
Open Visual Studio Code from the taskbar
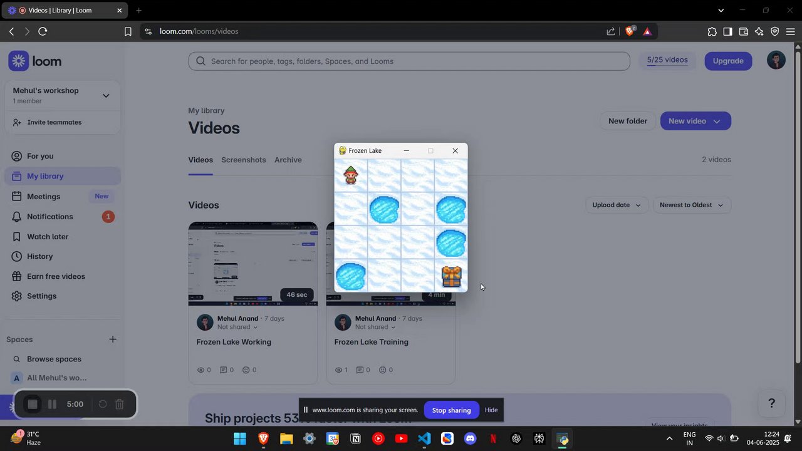tap(424, 438)
